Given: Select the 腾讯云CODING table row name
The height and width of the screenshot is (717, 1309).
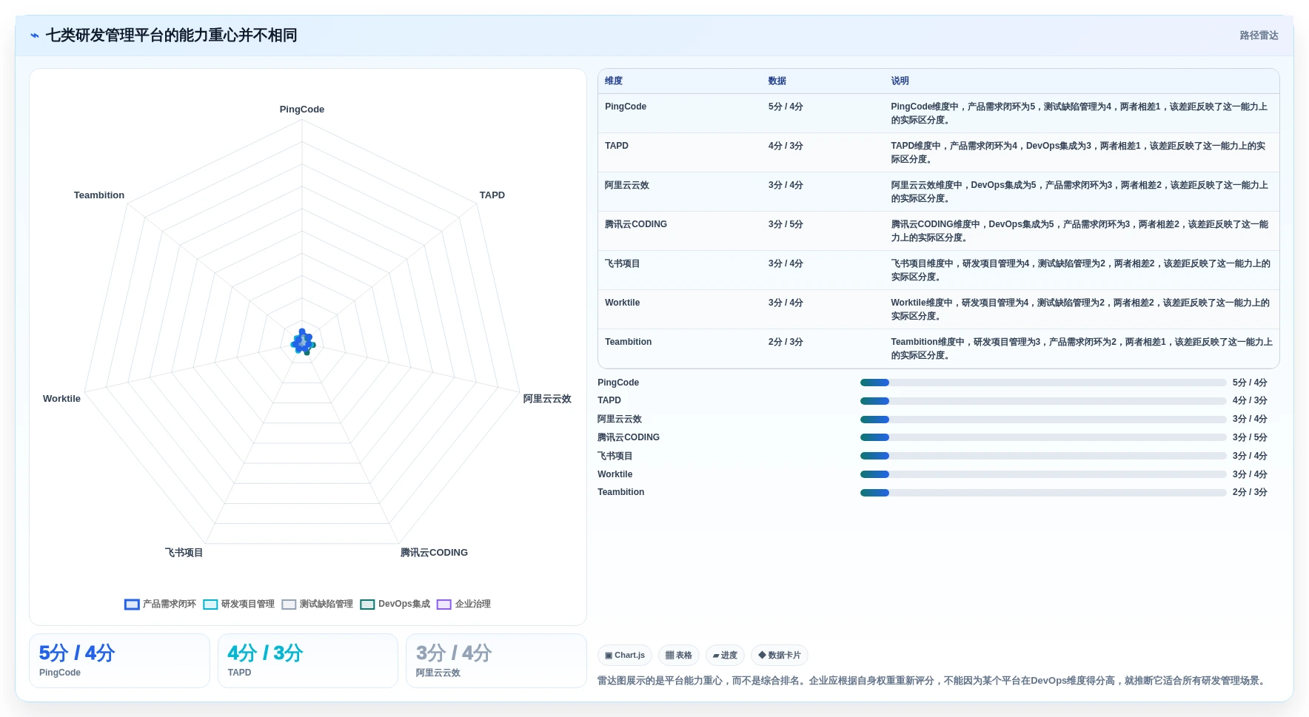Looking at the screenshot, I should 636,224.
